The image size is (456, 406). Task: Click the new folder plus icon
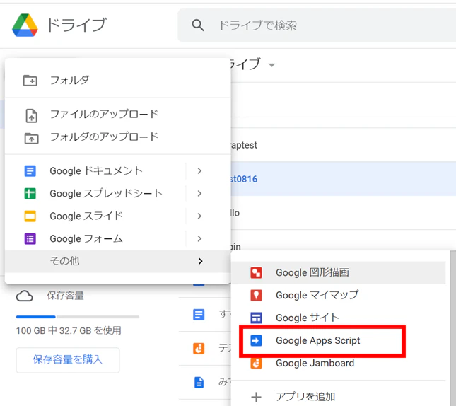coord(30,81)
